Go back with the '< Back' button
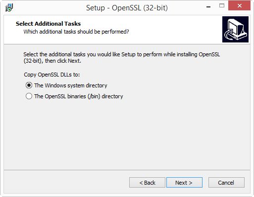This screenshot has height=197, width=254. (x=147, y=183)
